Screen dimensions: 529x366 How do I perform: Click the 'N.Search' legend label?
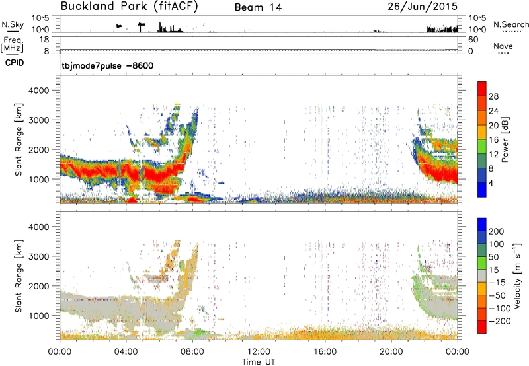(510, 24)
